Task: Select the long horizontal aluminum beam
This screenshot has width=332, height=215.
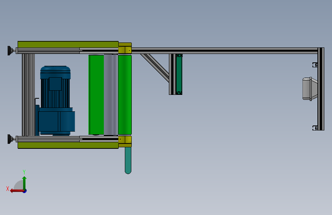Action: coord(224,51)
